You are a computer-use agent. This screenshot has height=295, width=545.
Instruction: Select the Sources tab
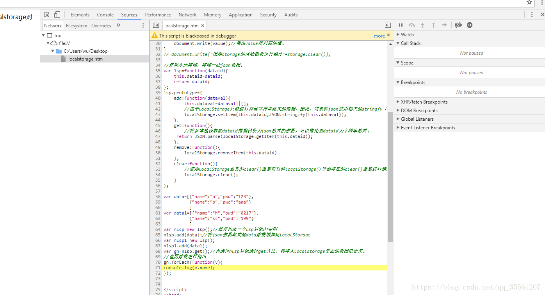click(x=129, y=15)
